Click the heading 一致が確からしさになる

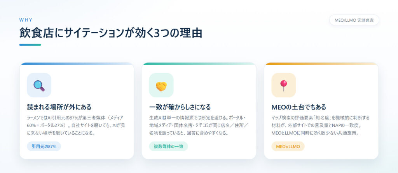tap(180, 107)
